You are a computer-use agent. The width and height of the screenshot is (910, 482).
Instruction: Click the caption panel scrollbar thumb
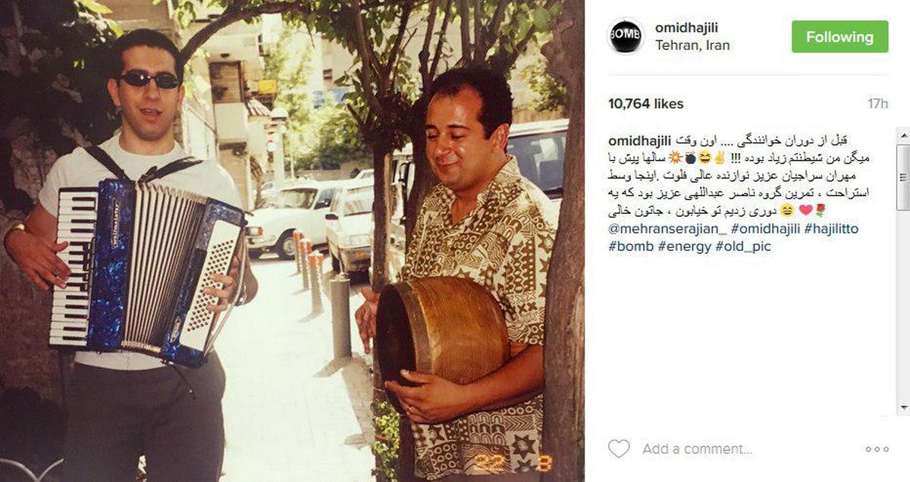click(x=902, y=176)
